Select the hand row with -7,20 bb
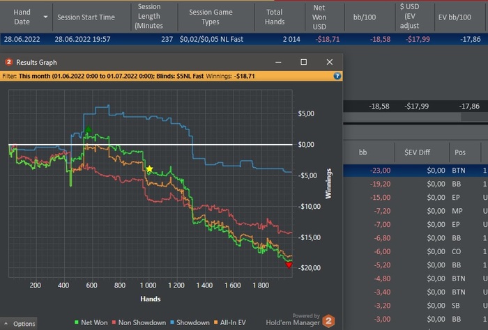The width and height of the screenshot is (488, 330). tap(415, 211)
